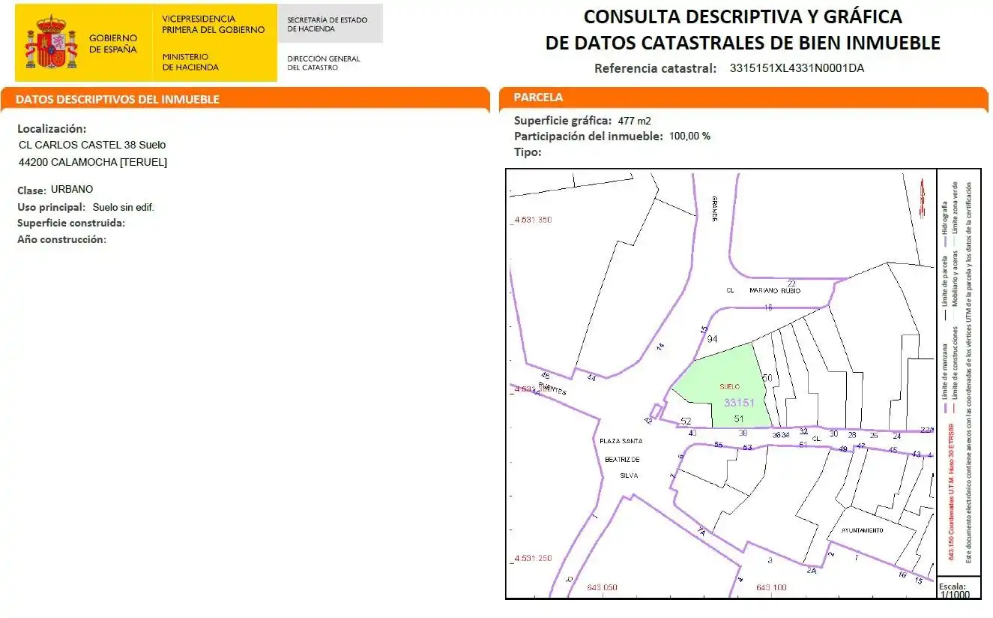Click the 'Superficie gráfica:' label
Image resolution: width=993 pixels, height=618 pixels.
click(563, 120)
